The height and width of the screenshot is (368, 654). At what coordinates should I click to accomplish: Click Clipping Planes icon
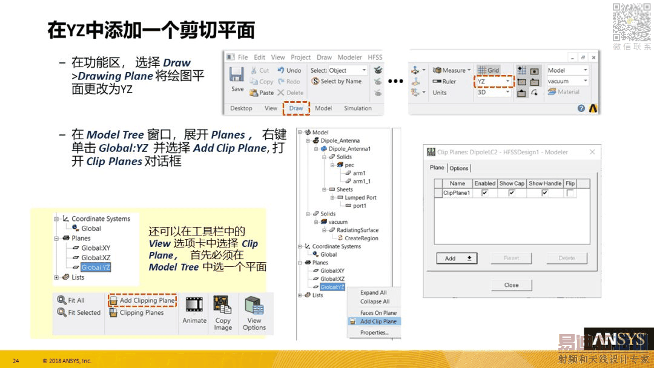click(113, 312)
